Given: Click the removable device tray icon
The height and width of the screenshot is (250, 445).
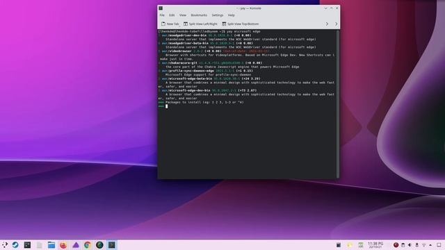Looking at the screenshot, I should click(x=417, y=245).
